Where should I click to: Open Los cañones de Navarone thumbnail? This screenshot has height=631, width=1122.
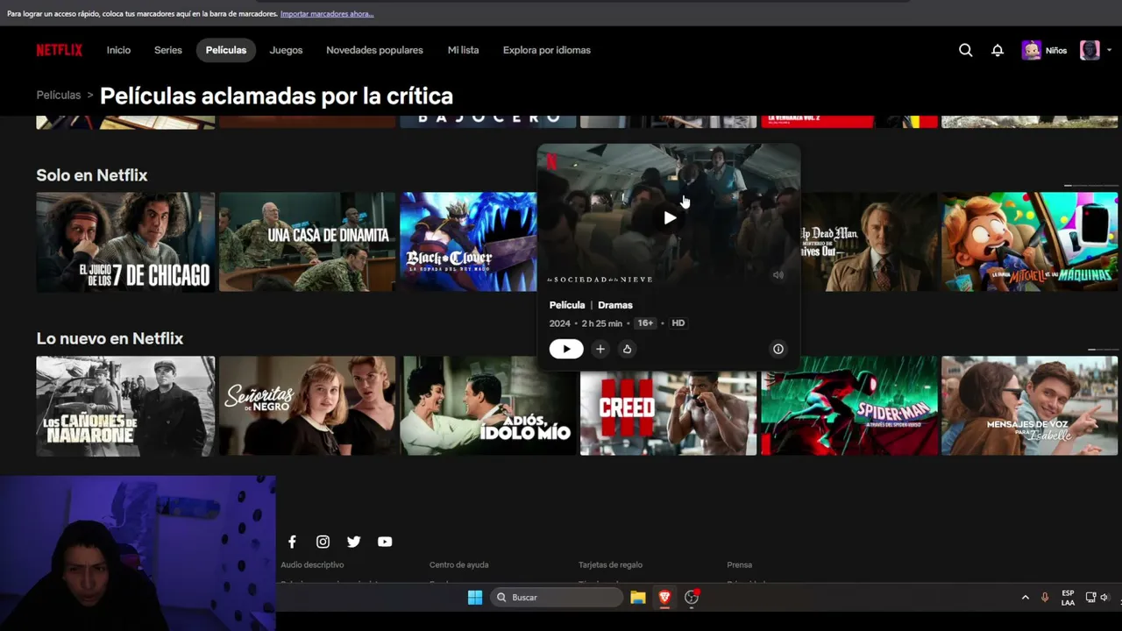pyautogui.click(x=125, y=406)
